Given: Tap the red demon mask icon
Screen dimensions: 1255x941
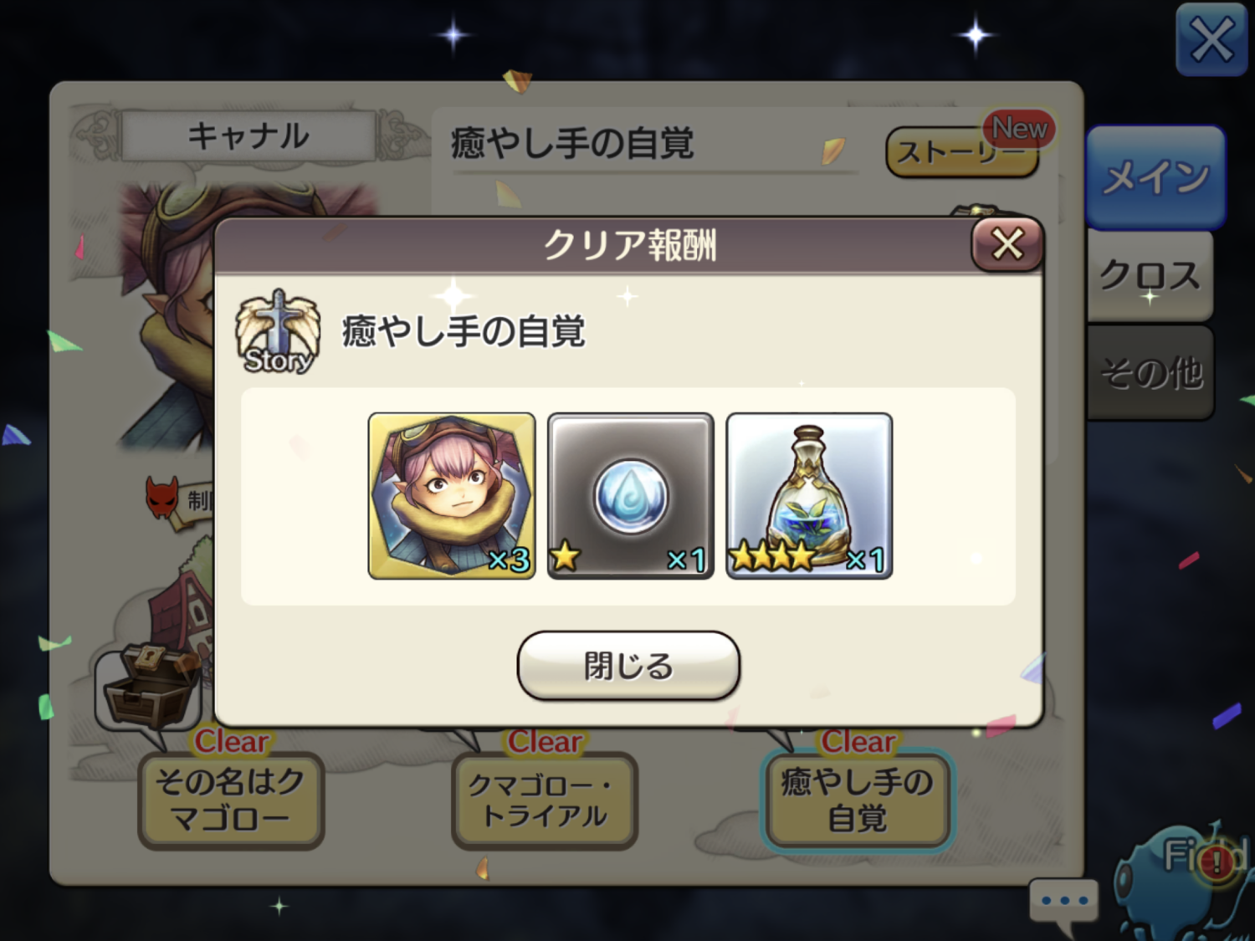Looking at the screenshot, I should click(x=162, y=499).
